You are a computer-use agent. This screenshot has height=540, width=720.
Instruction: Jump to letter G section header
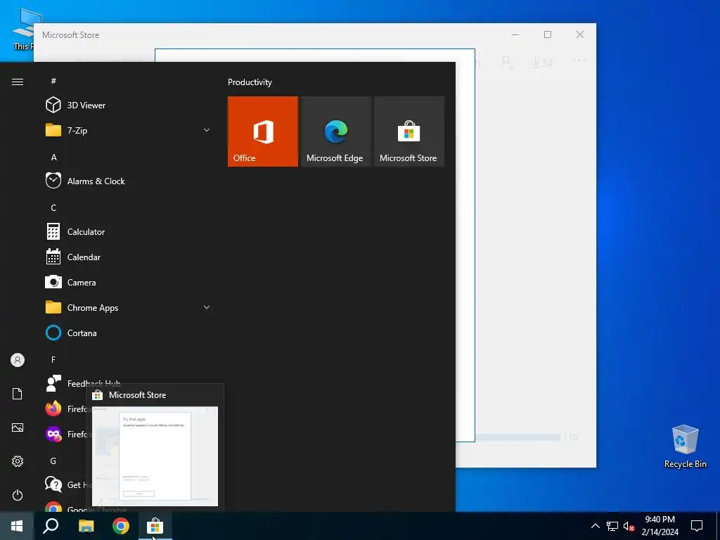coord(53,461)
